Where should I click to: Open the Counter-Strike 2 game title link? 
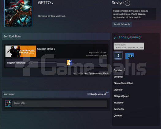[x=46, y=49]
